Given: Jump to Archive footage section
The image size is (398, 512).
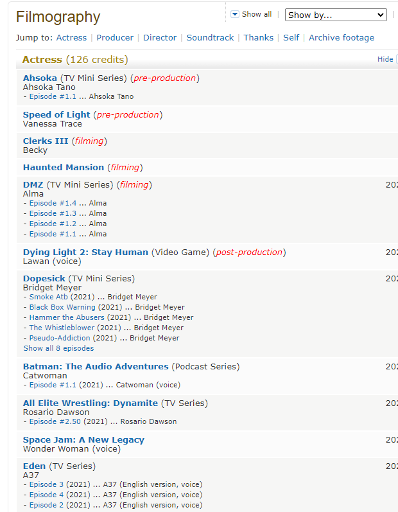Looking at the screenshot, I should click(341, 38).
